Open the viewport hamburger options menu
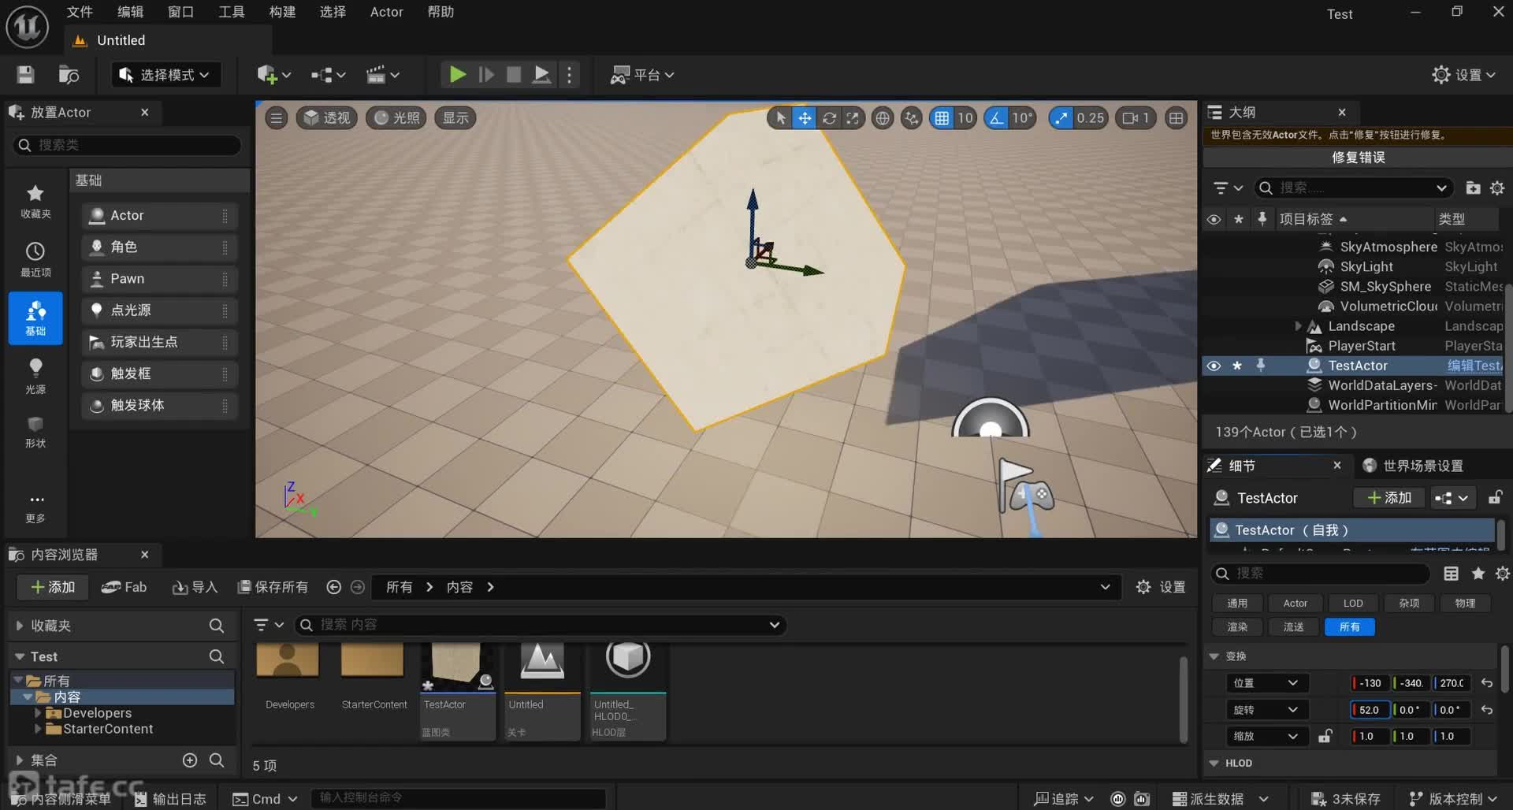 coord(276,118)
